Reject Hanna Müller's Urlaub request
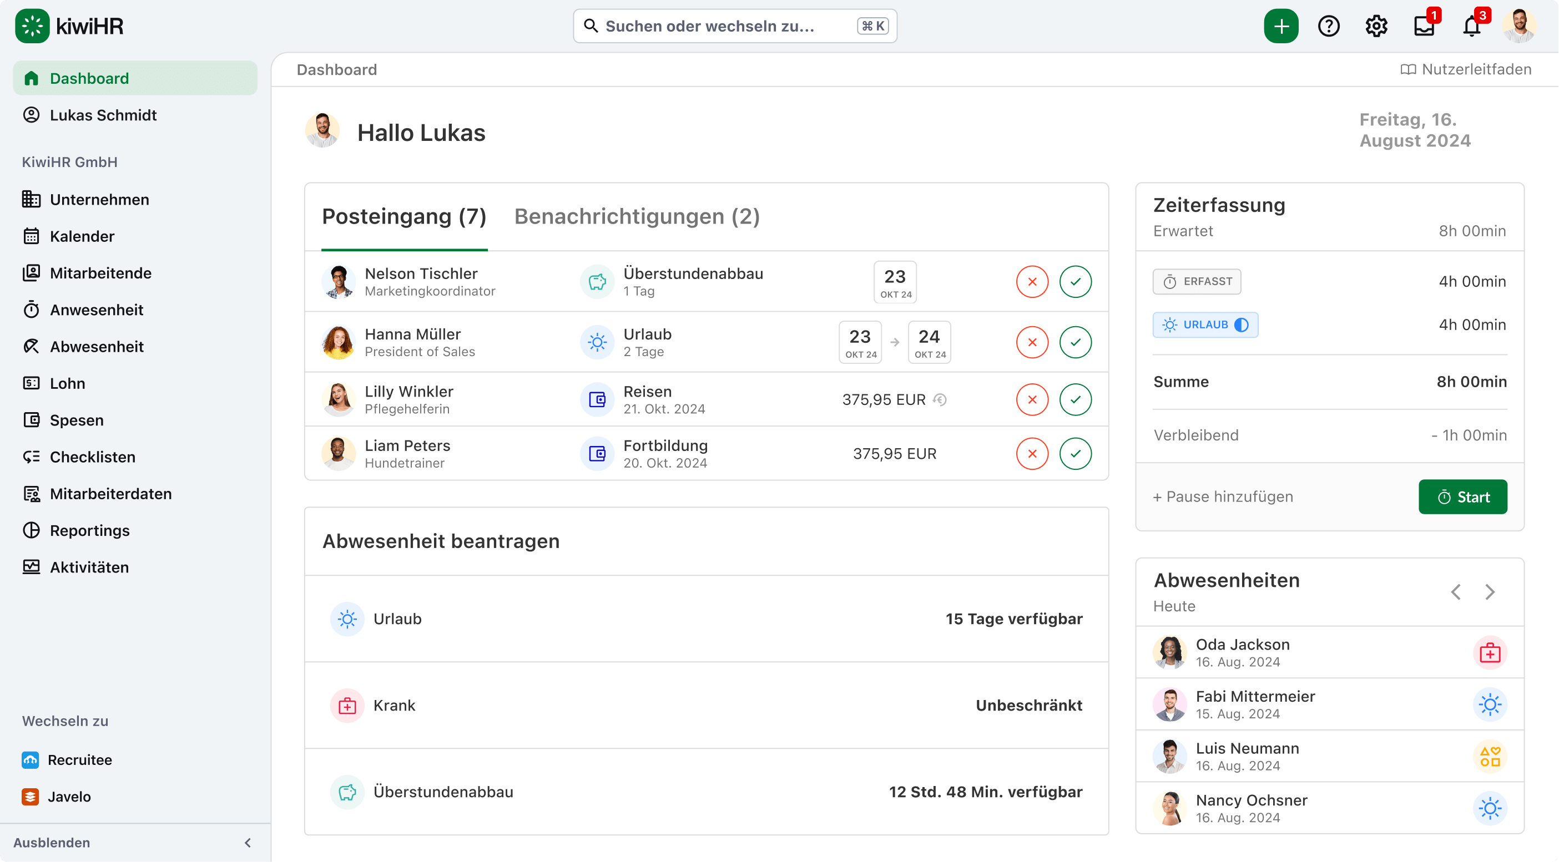 pos(1032,342)
